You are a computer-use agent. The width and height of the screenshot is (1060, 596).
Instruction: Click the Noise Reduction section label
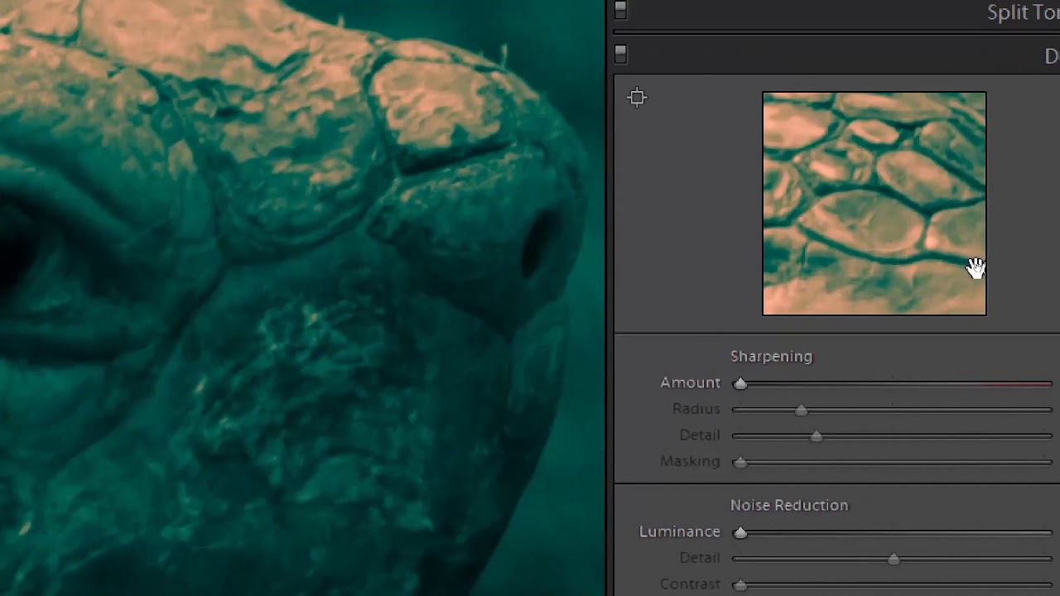(789, 505)
